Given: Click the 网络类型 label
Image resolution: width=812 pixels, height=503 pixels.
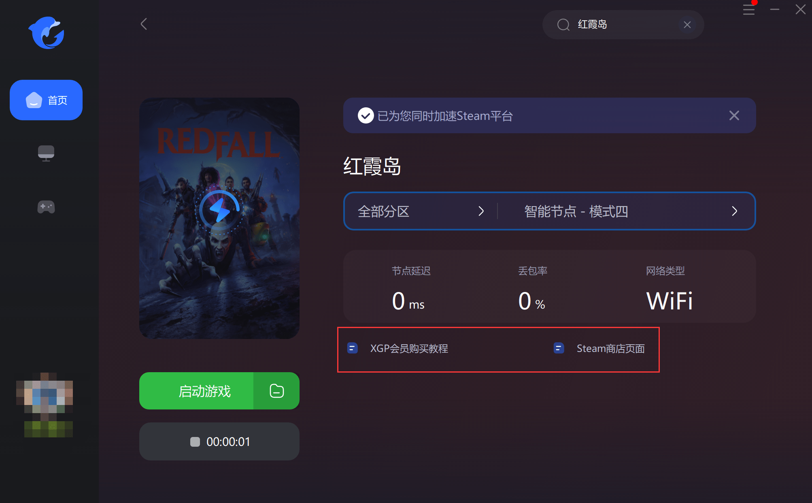Looking at the screenshot, I should [665, 271].
